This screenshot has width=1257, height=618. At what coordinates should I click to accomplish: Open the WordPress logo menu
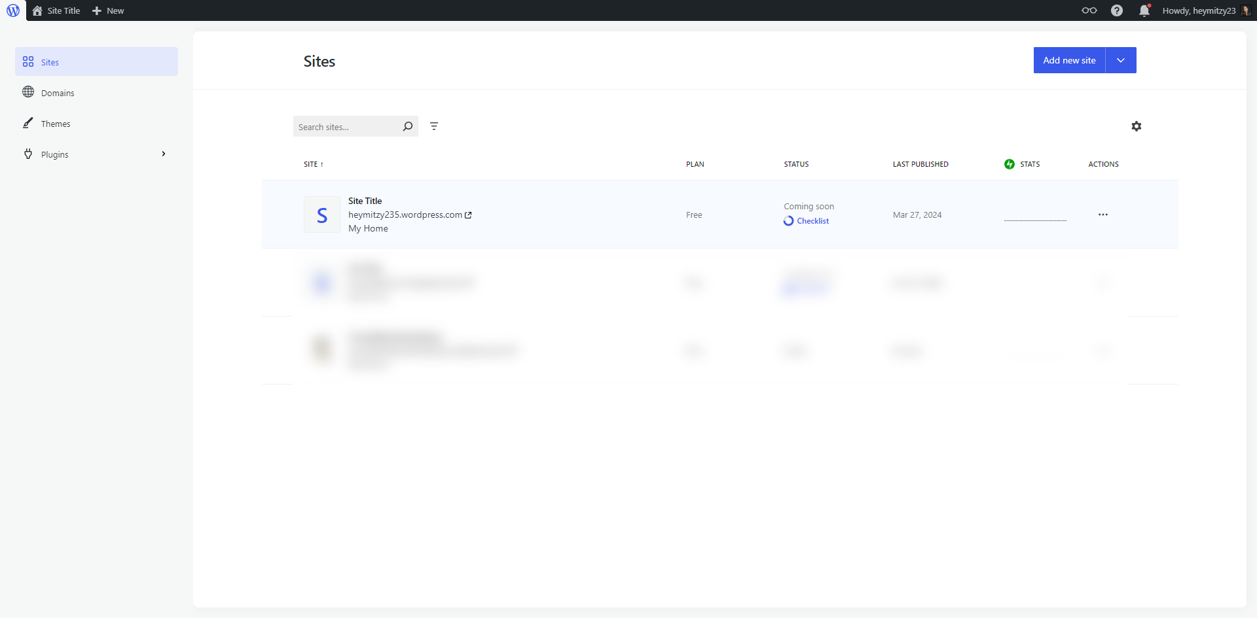coord(13,10)
